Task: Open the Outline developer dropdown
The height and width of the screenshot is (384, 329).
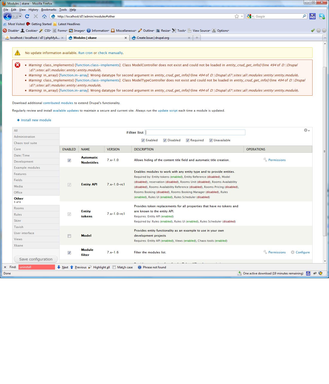Action: pyautogui.click(x=146, y=31)
